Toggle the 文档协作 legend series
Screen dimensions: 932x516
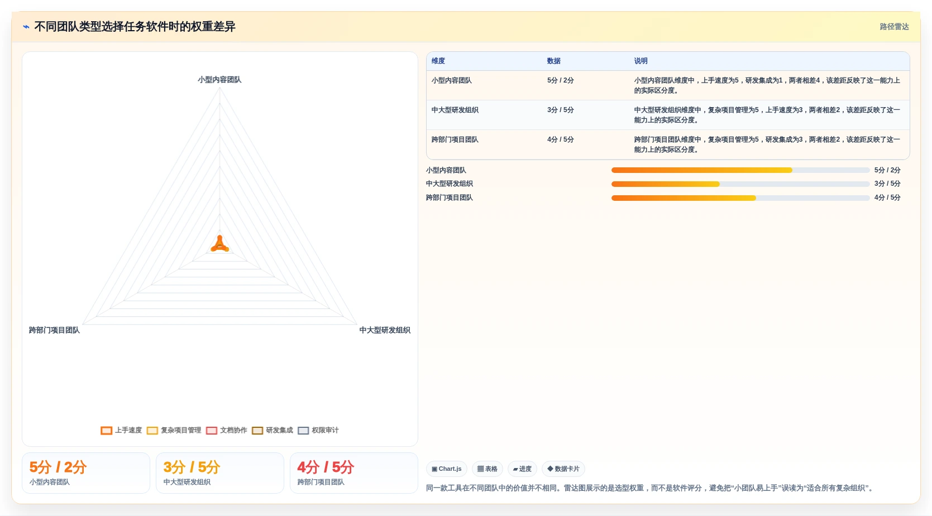(x=226, y=430)
